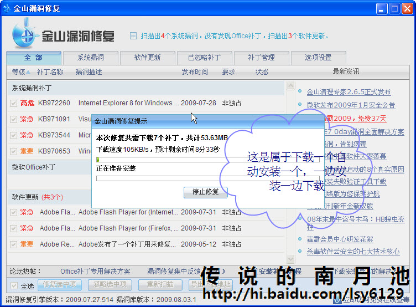Click scroll up arrow of patch list

[291, 86]
